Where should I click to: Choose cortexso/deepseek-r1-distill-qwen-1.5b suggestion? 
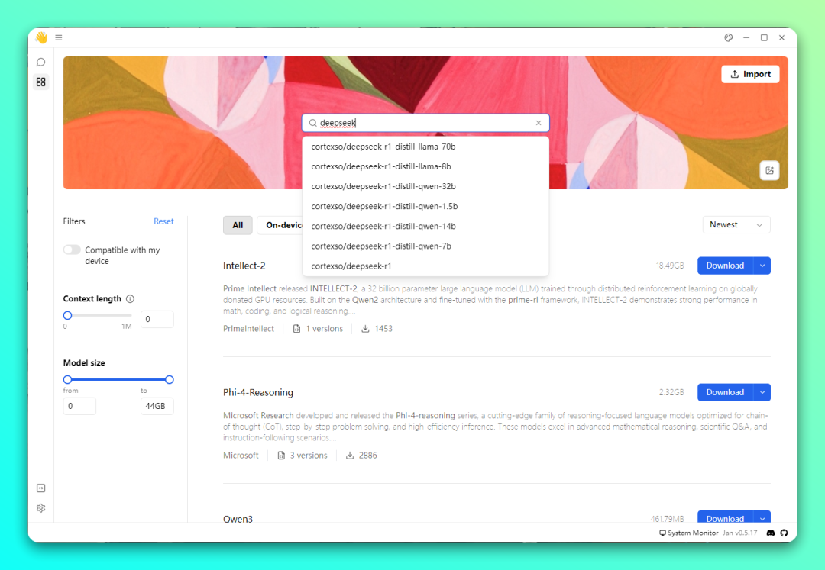[425, 207]
